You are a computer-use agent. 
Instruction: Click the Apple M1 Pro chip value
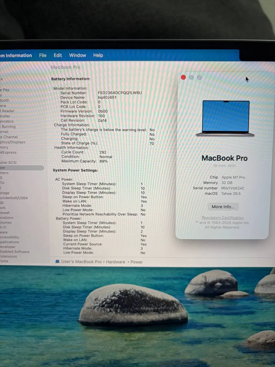(233, 177)
